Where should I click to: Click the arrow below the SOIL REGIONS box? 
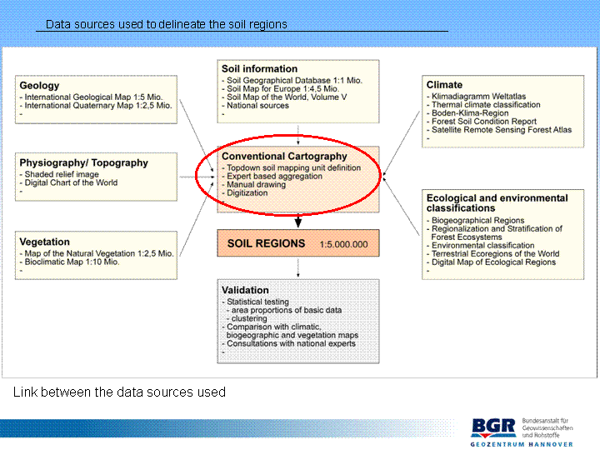(298, 267)
